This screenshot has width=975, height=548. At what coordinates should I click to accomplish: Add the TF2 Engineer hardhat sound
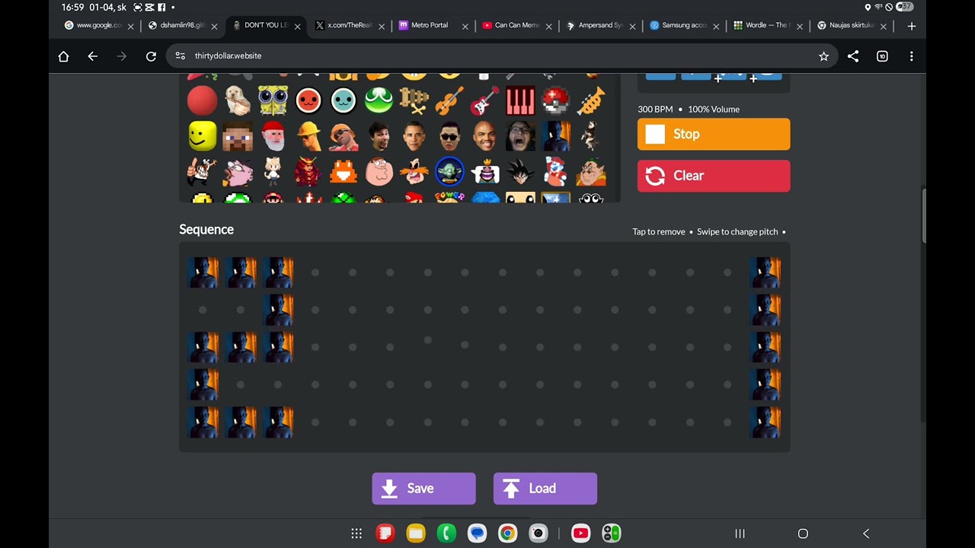coord(308,136)
